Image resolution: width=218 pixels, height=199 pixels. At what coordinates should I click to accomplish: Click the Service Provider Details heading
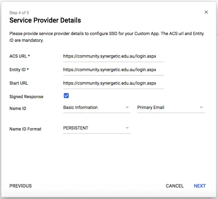pos(45,20)
